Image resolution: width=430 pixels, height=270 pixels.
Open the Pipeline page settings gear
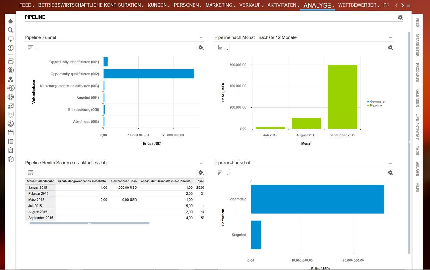(x=400, y=17)
